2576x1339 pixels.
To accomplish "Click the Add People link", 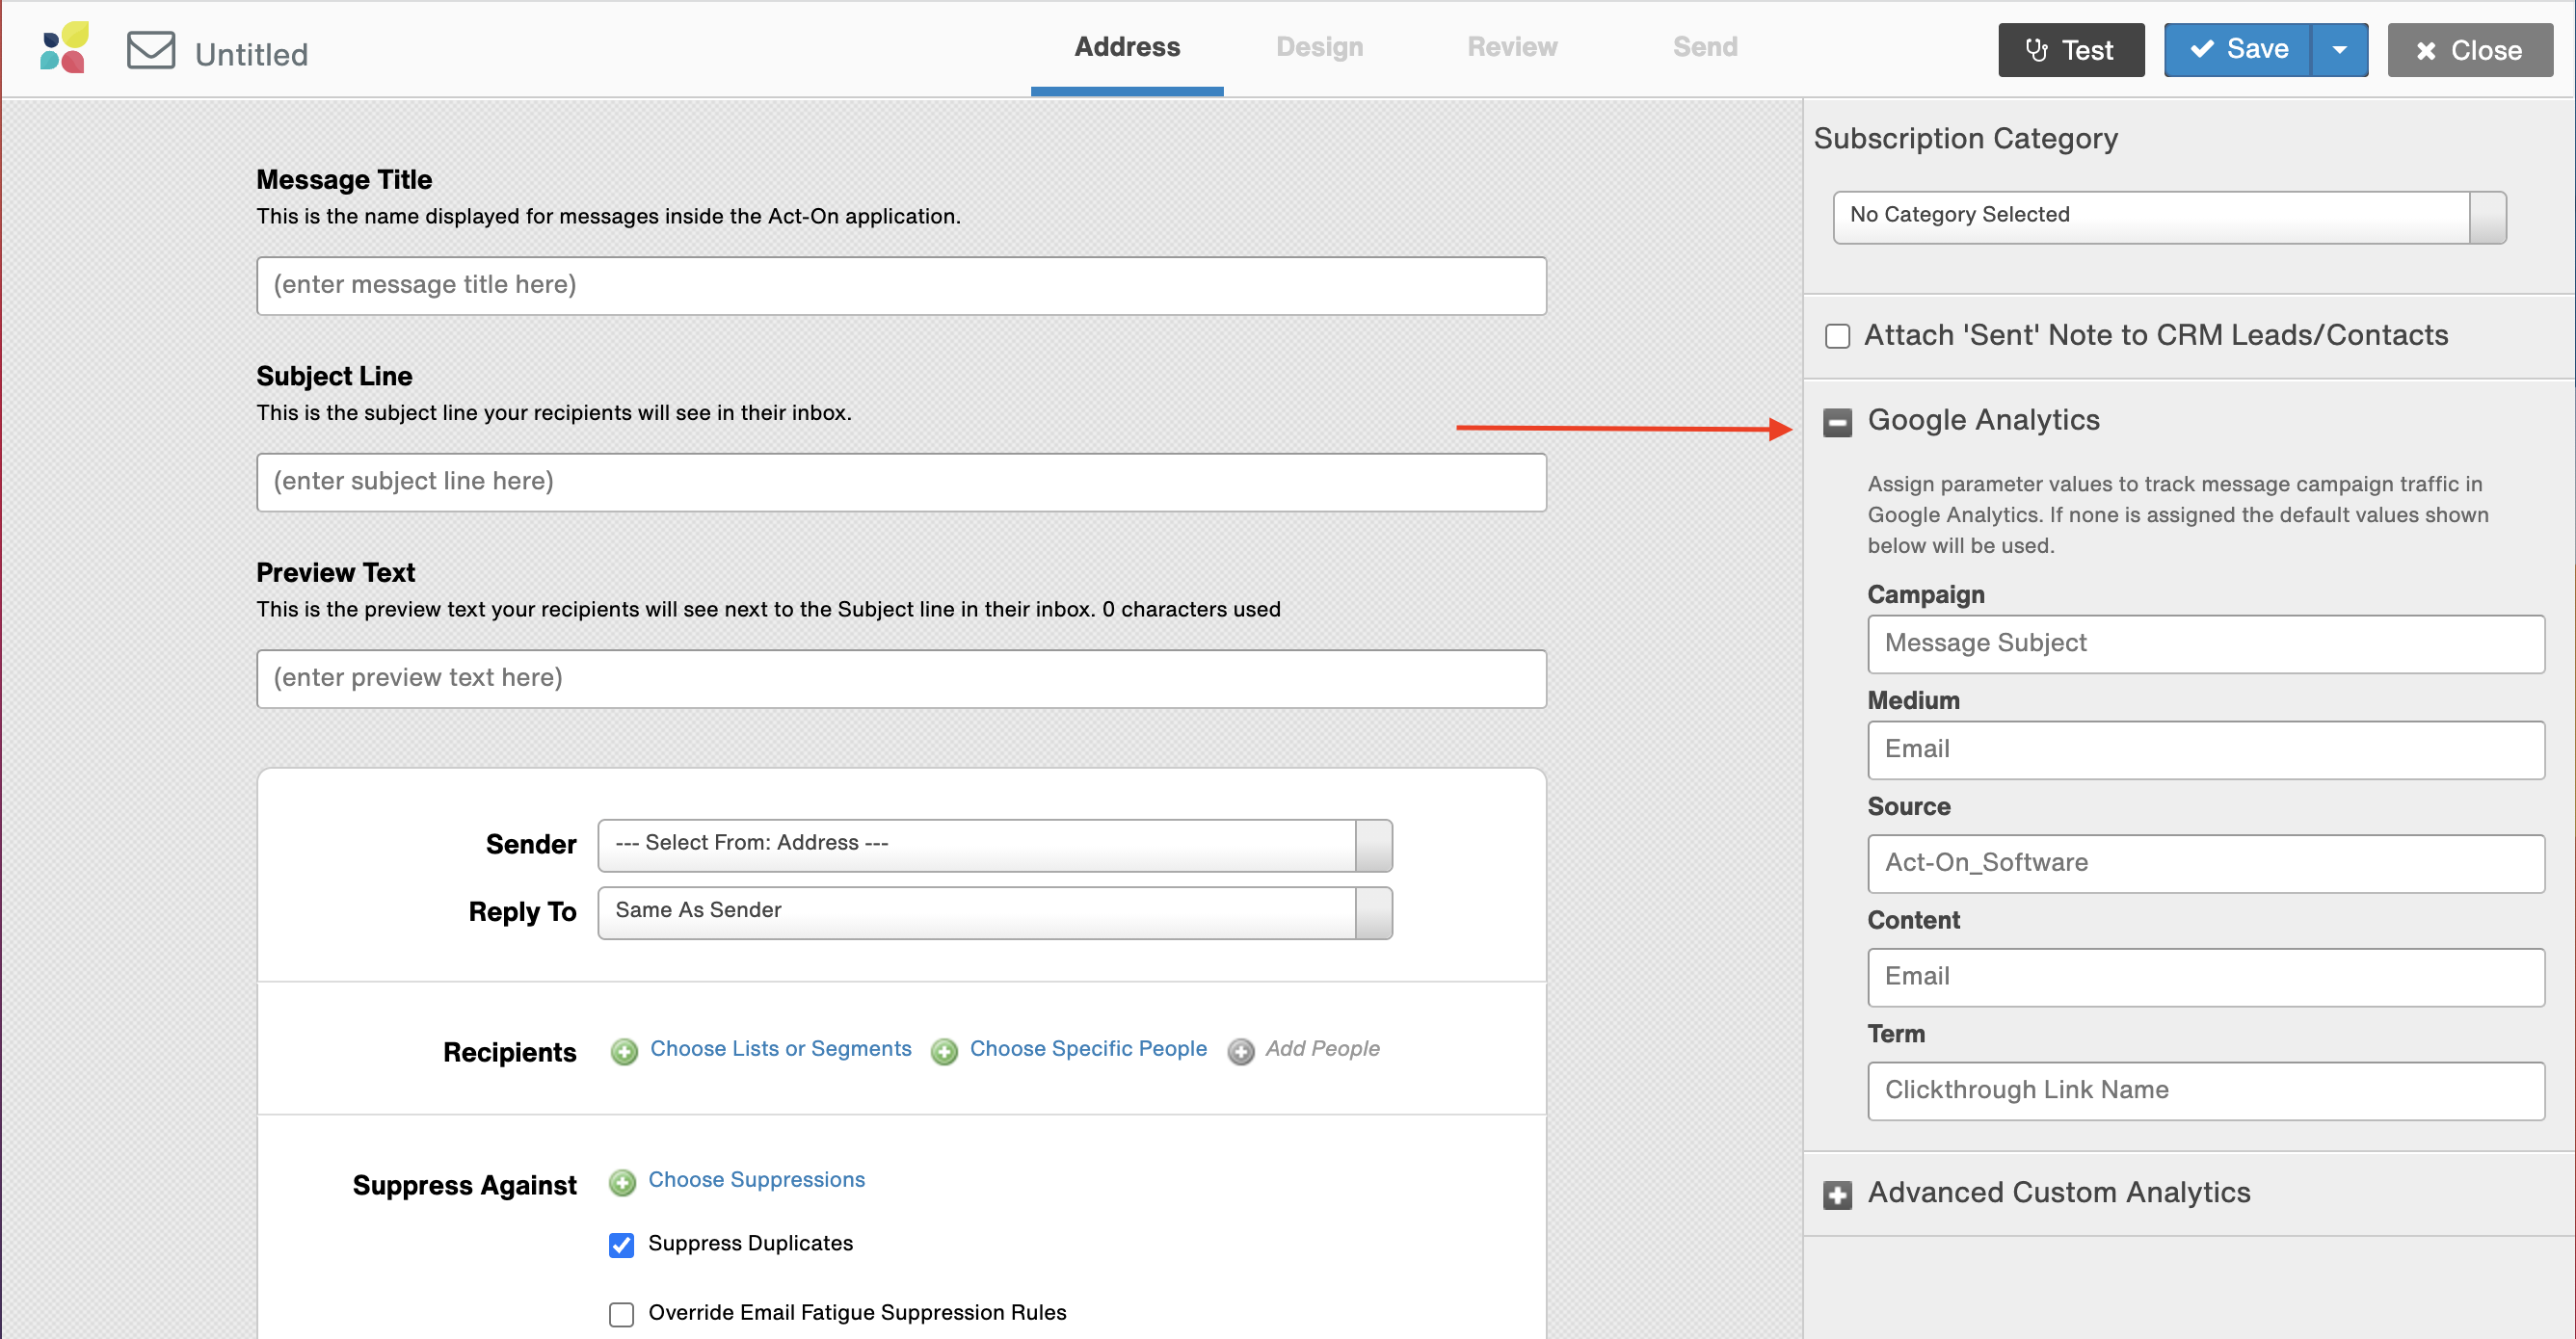I will [1322, 1048].
